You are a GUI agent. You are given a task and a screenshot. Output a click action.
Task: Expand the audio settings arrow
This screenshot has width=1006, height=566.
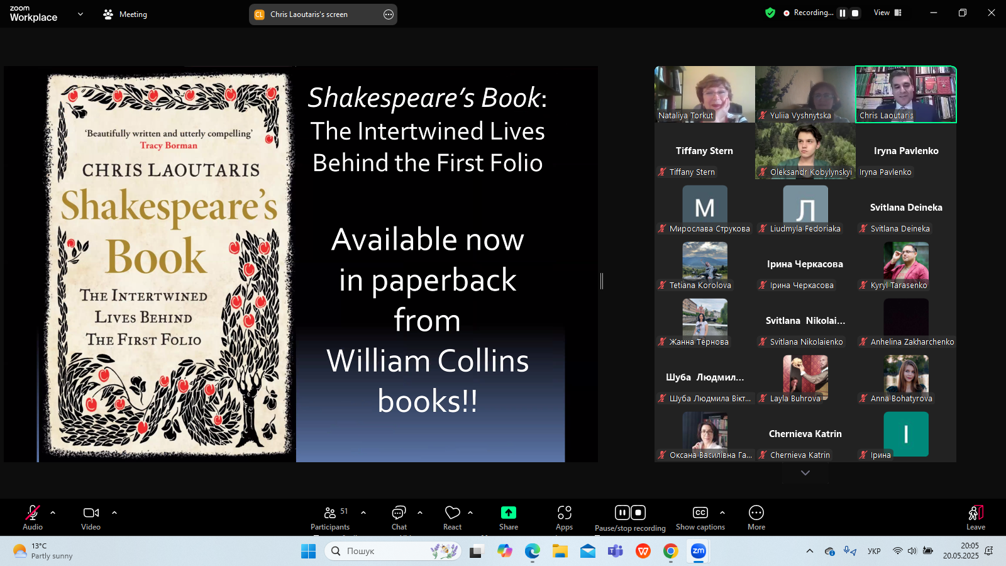click(x=53, y=513)
